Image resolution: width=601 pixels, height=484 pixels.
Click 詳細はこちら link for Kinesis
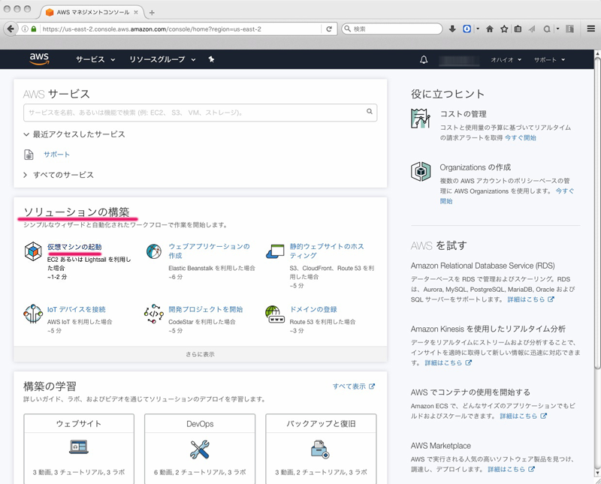448,362
